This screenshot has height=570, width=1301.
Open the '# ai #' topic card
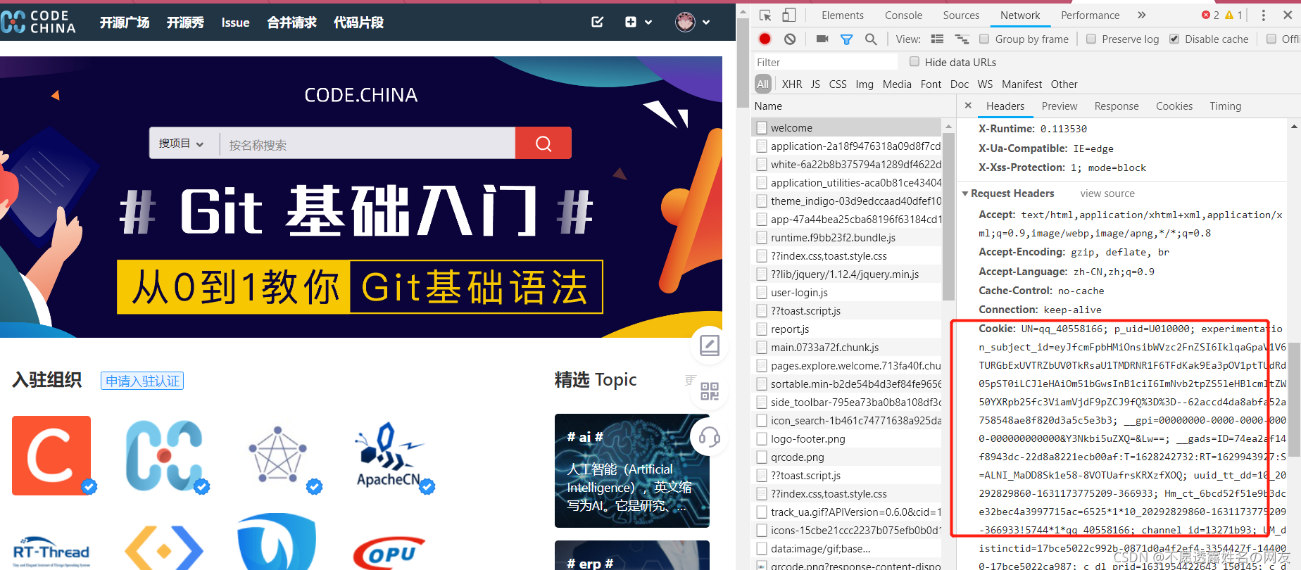click(631, 471)
